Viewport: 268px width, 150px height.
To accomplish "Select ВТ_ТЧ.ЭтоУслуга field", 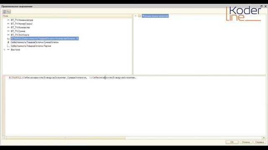I will click(x=20, y=35).
